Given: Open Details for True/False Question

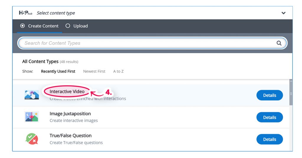Looking at the screenshot, I should [x=270, y=139].
